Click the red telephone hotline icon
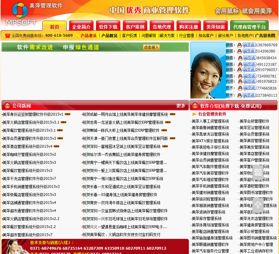The width and height of the screenshot is (279, 254). (x=7, y=36)
